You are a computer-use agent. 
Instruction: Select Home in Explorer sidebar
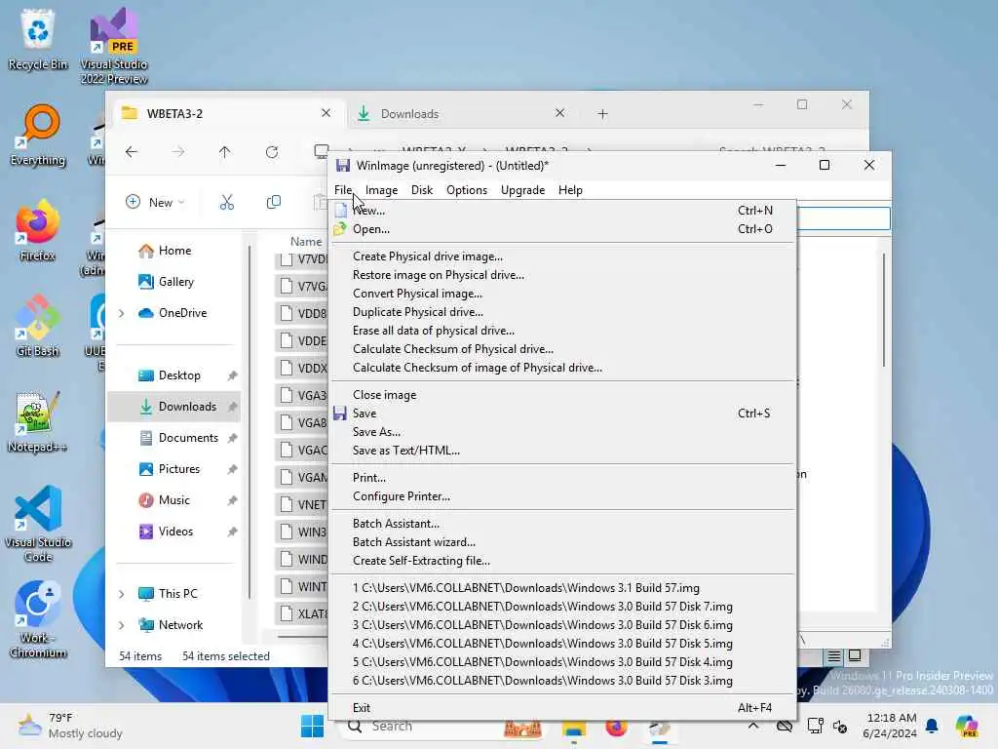pos(175,251)
